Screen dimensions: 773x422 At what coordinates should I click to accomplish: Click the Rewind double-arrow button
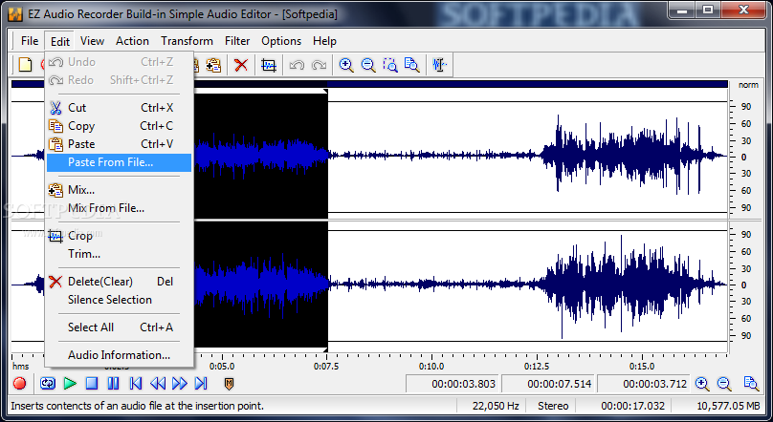(x=158, y=383)
